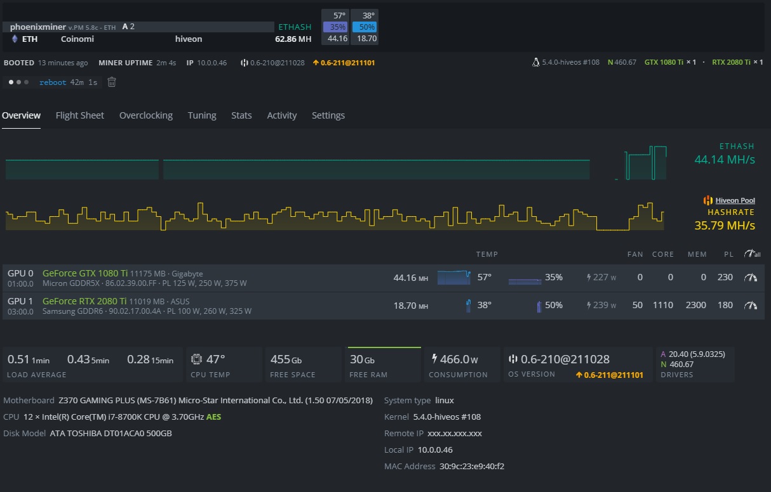
Task: Go to the Tuning tab
Action: [x=202, y=115]
